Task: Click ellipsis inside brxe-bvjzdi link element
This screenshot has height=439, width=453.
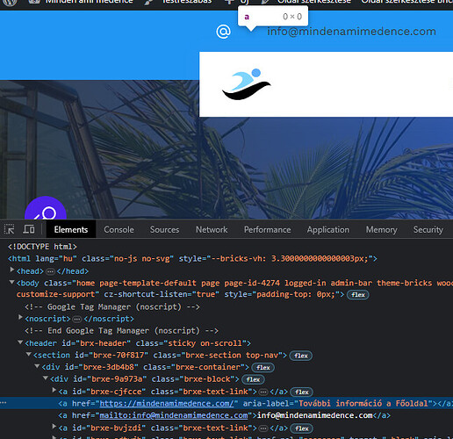Action: (x=263, y=428)
